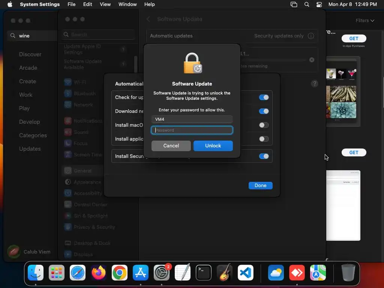The width and height of the screenshot is (384, 288).
Task: Click the Unlock button
Action: [213, 146]
